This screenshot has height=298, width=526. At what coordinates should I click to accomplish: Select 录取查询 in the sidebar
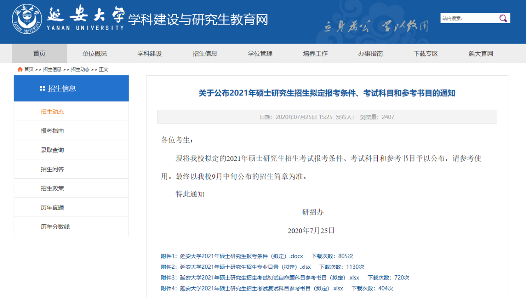pos(71,150)
